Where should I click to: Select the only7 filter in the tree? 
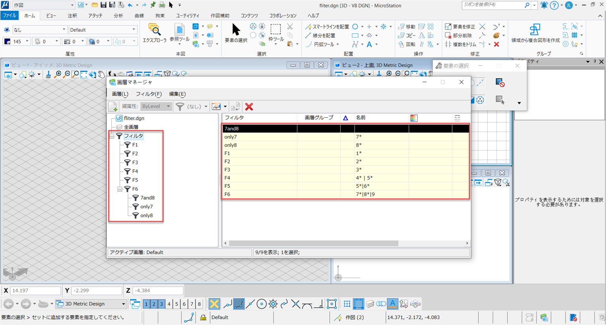click(146, 206)
